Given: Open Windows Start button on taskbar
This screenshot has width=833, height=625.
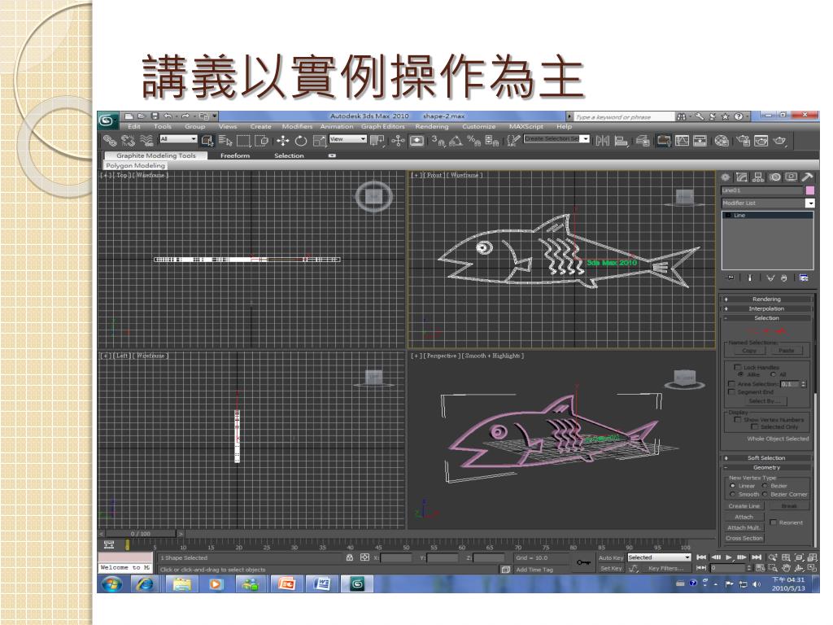Looking at the screenshot, I should 111,584.
